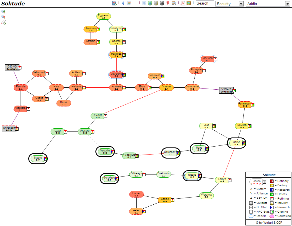Click the Search input field
The width and height of the screenshot is (292, 226).
coord(205,3)
